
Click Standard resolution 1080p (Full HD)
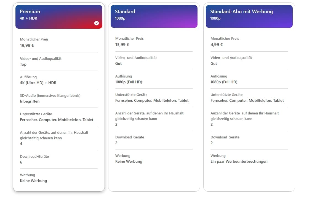point(129,82)
